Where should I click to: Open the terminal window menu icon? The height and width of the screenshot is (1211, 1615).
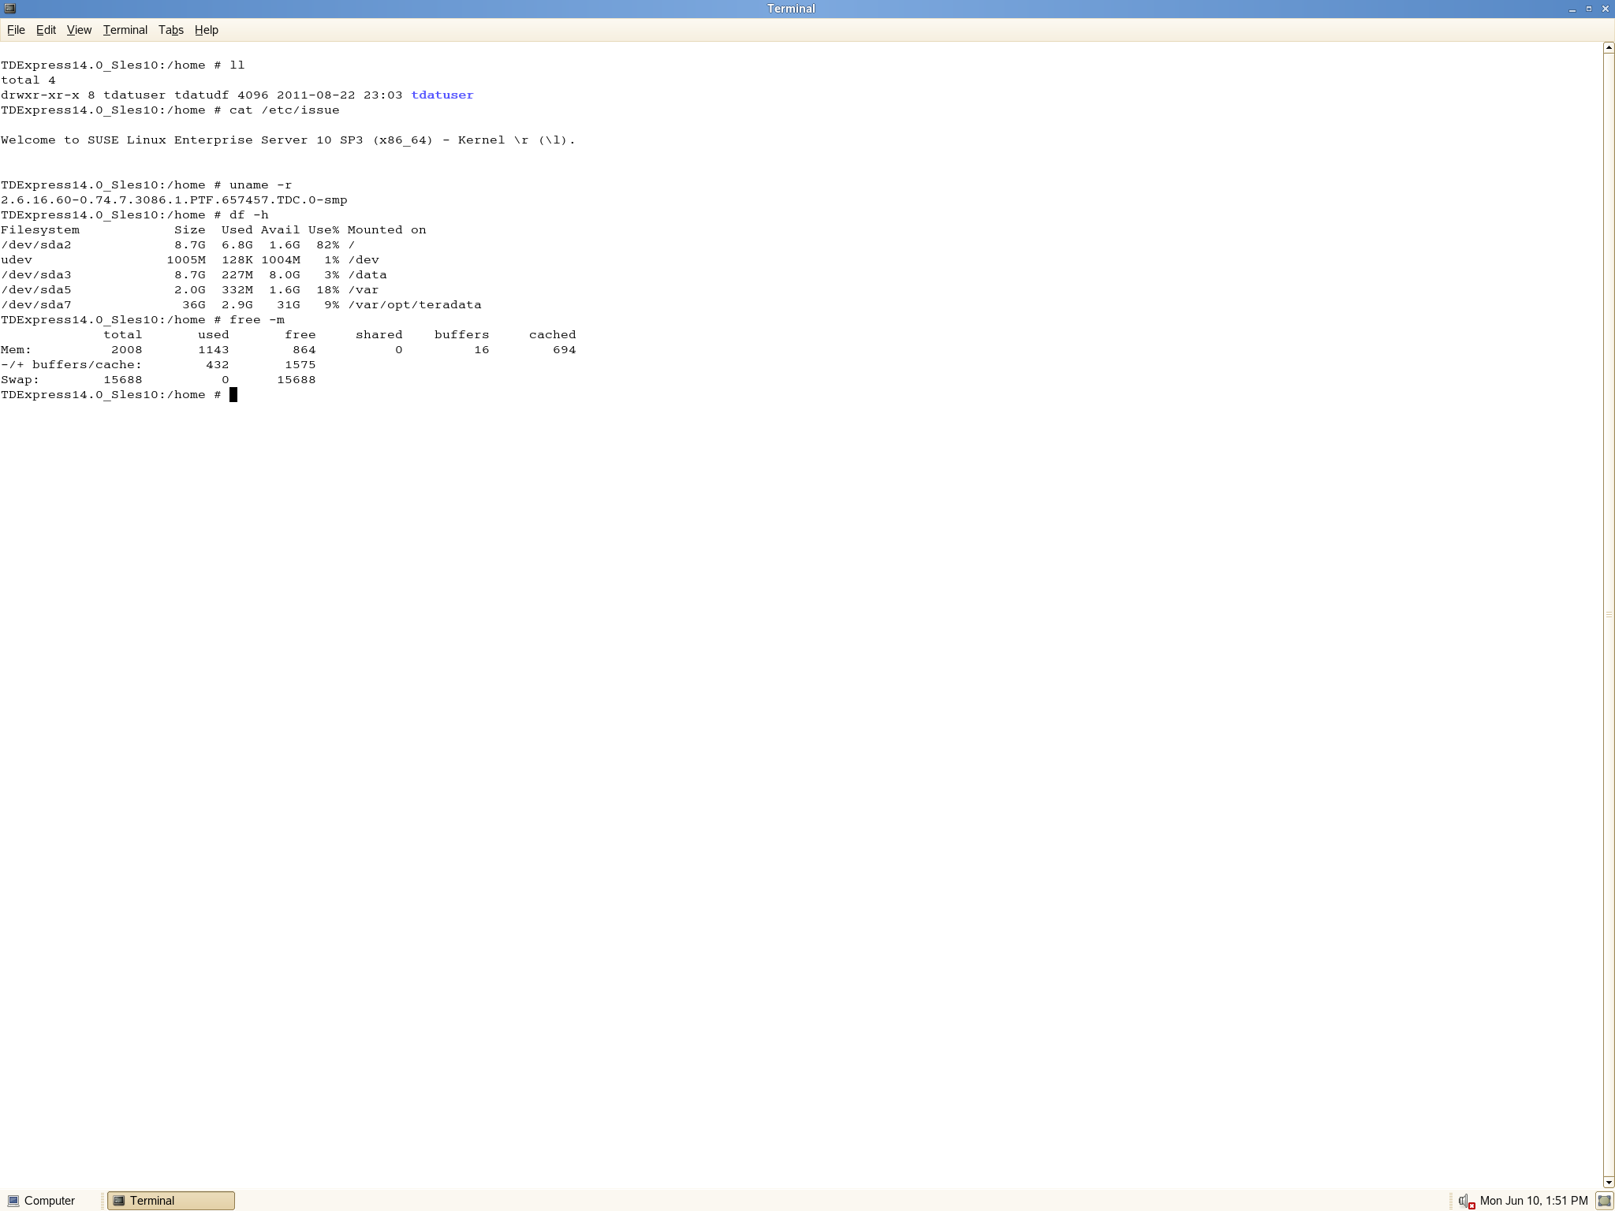pyautogui.click(x=9, y=9)
